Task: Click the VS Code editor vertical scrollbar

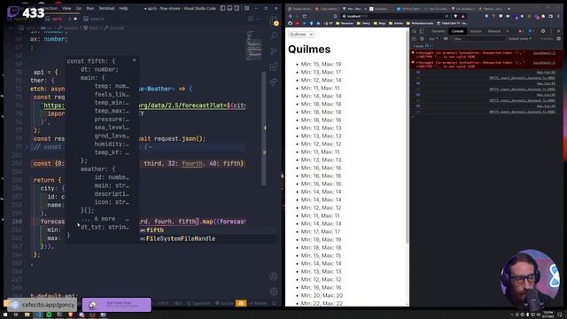Action: pos(264,128)
